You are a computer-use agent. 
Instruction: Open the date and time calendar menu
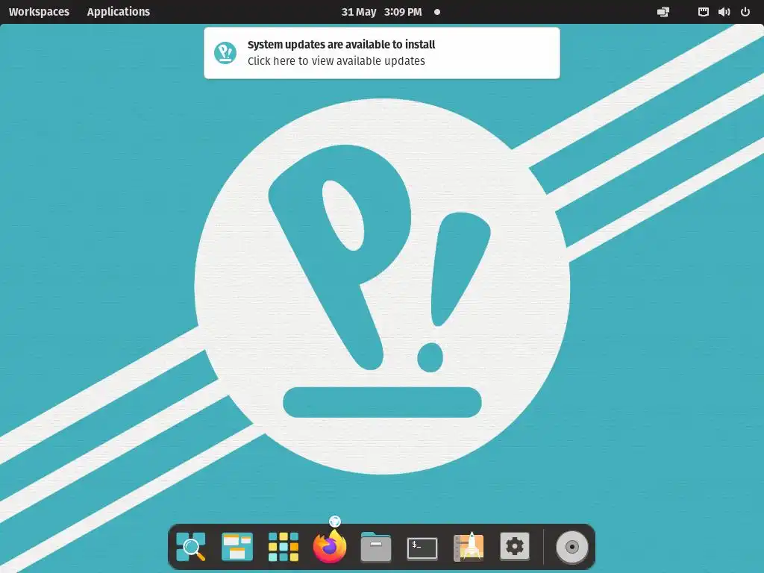pos(381,12)
